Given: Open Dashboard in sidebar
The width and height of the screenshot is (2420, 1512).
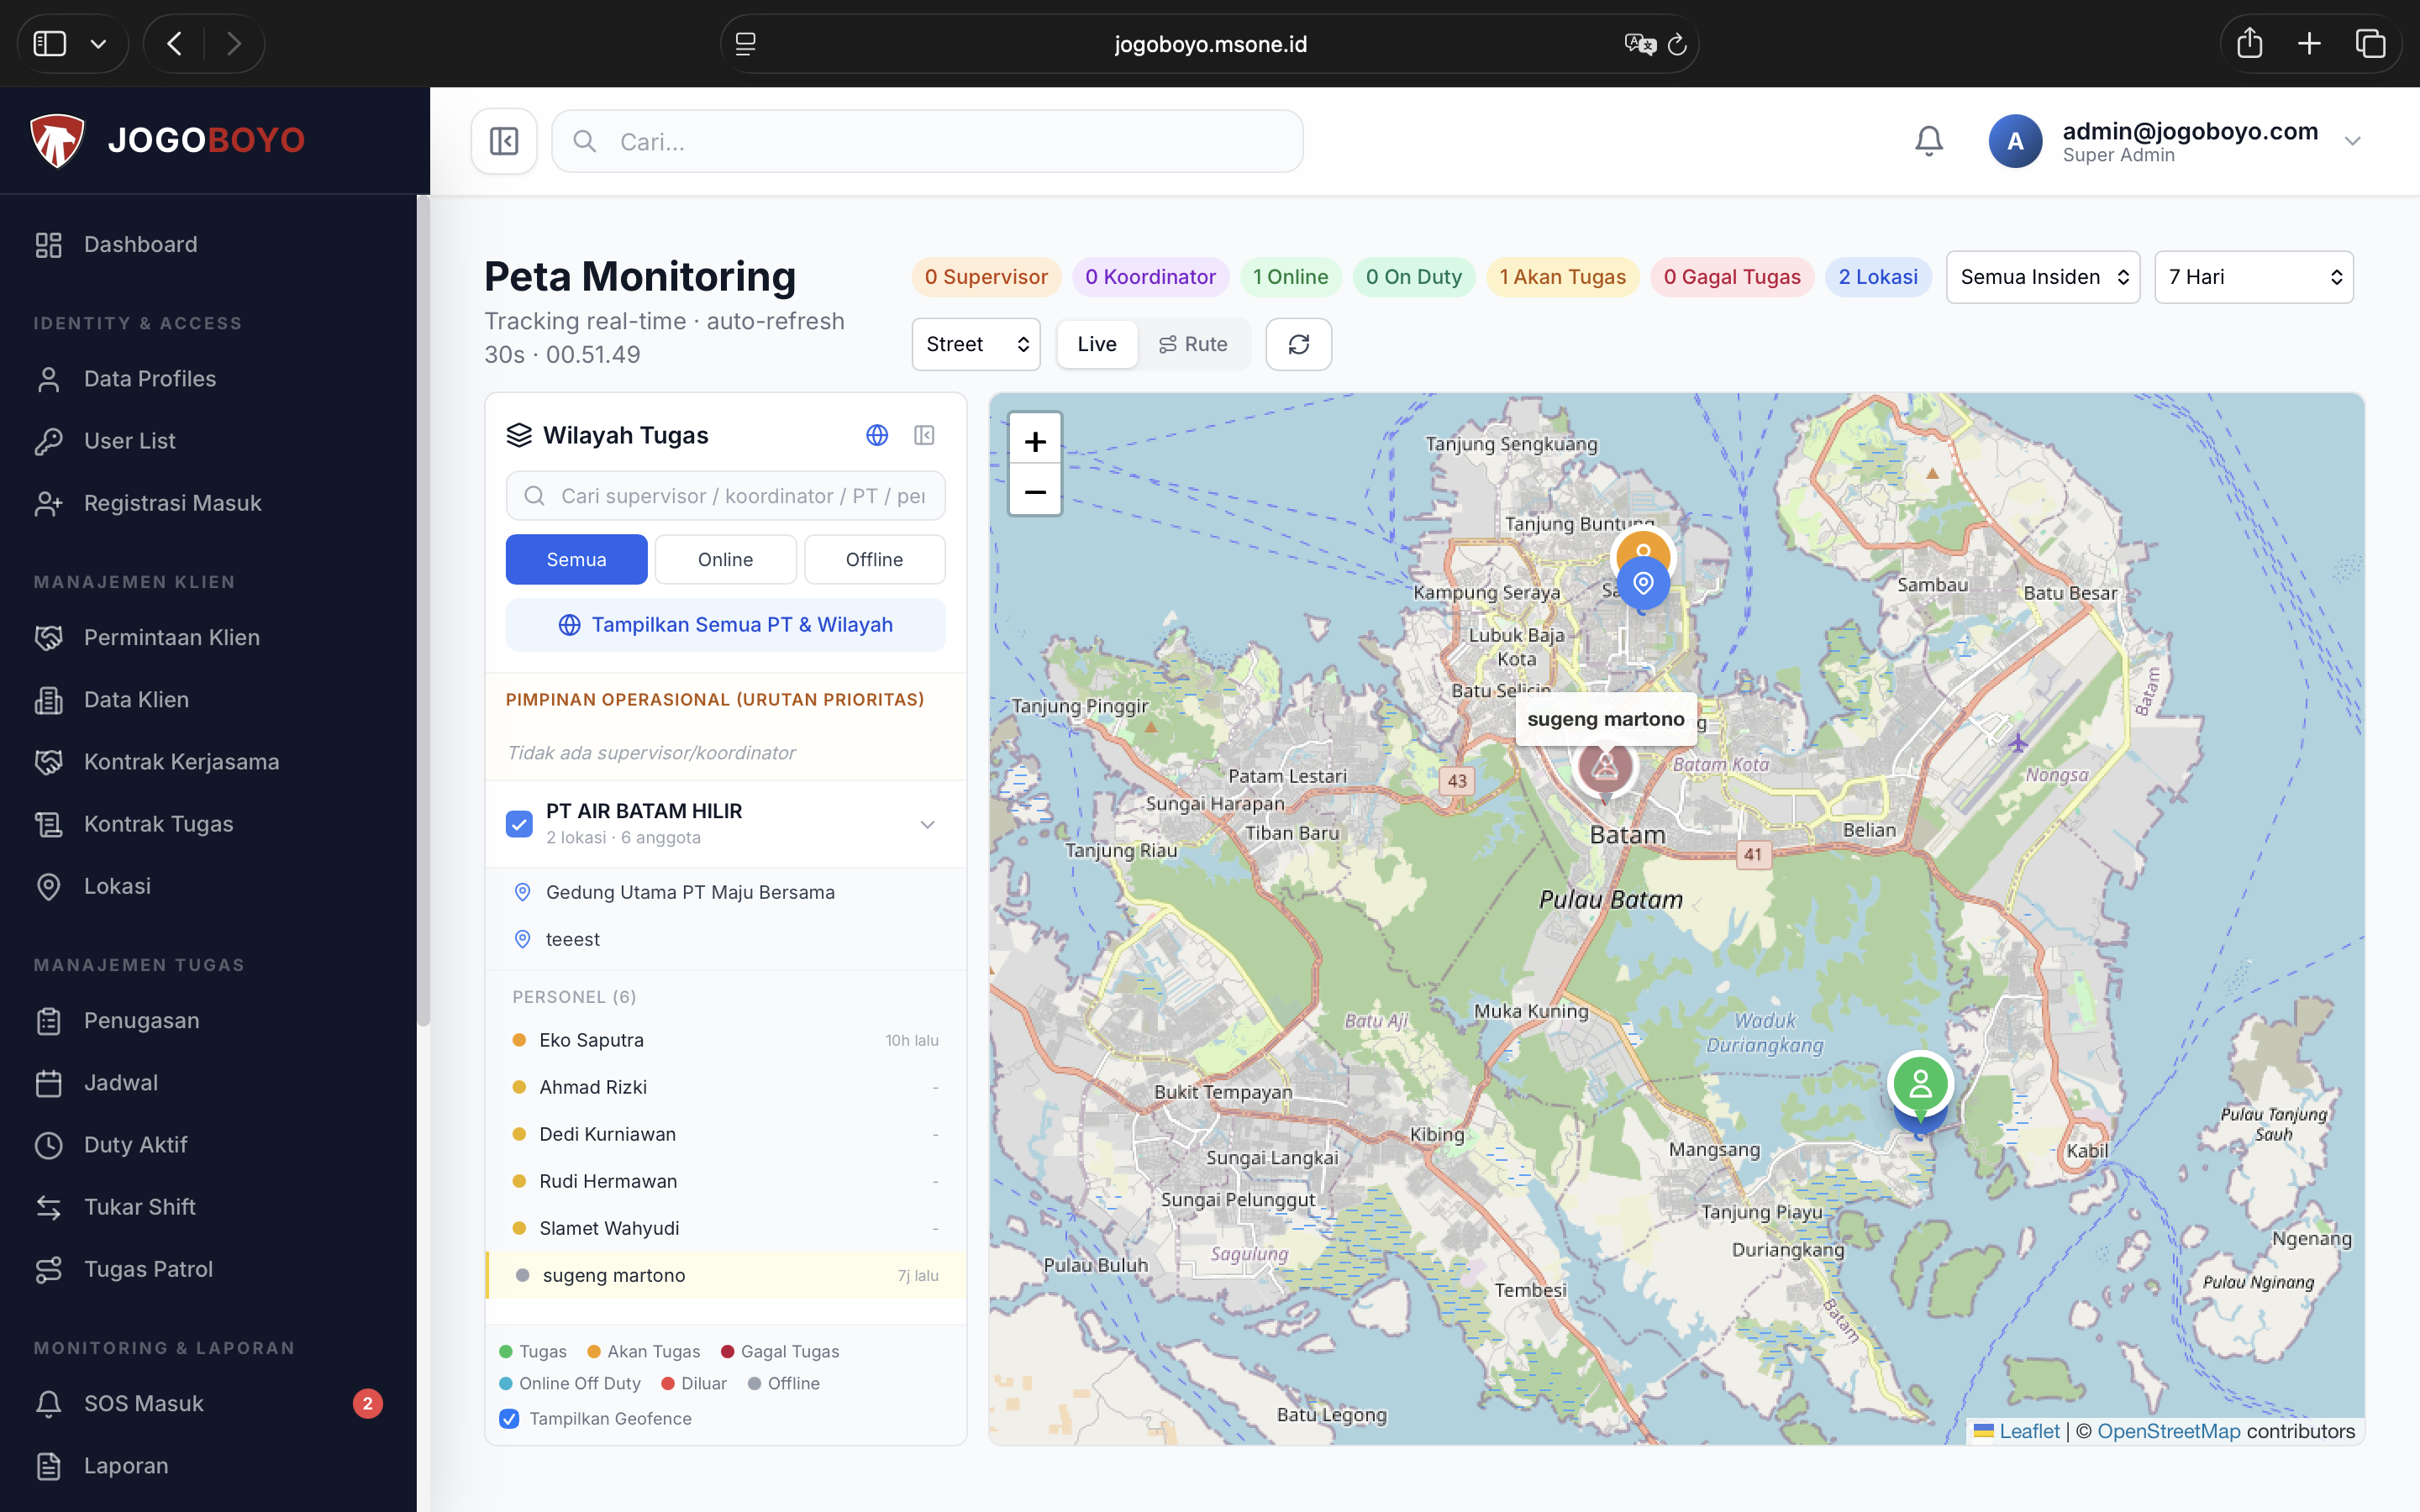Looking at the screenshot, I should point(208,245).
